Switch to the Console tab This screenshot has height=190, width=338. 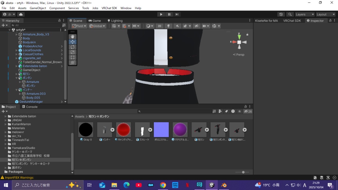tap(30, 107)
